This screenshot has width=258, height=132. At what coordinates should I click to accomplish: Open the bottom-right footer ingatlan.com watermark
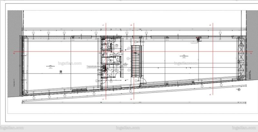point(244,128)
